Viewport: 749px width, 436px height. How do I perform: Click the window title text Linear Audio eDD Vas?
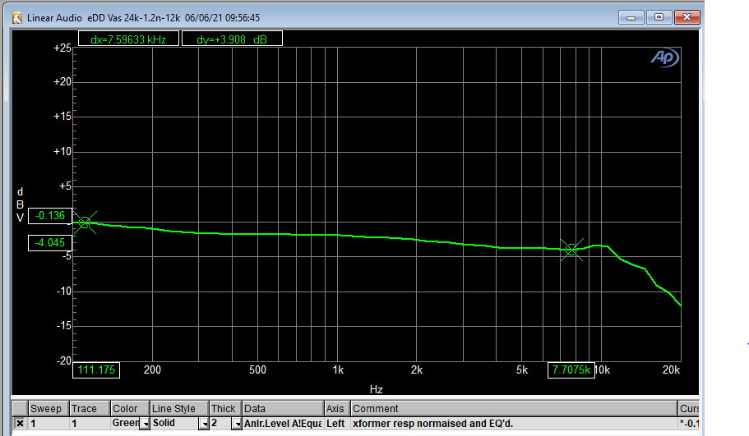point(143,18)
